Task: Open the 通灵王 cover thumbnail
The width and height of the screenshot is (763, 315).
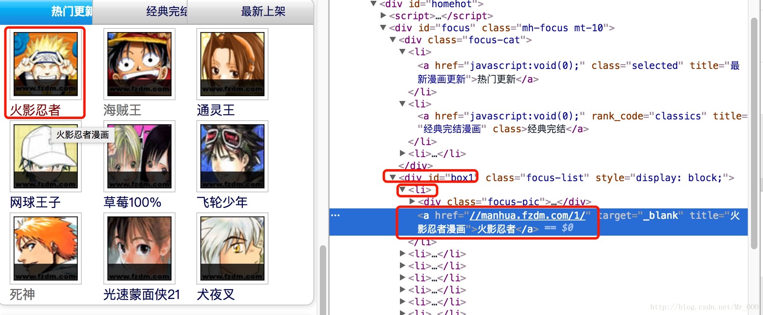Action: (x=232, y=64)
